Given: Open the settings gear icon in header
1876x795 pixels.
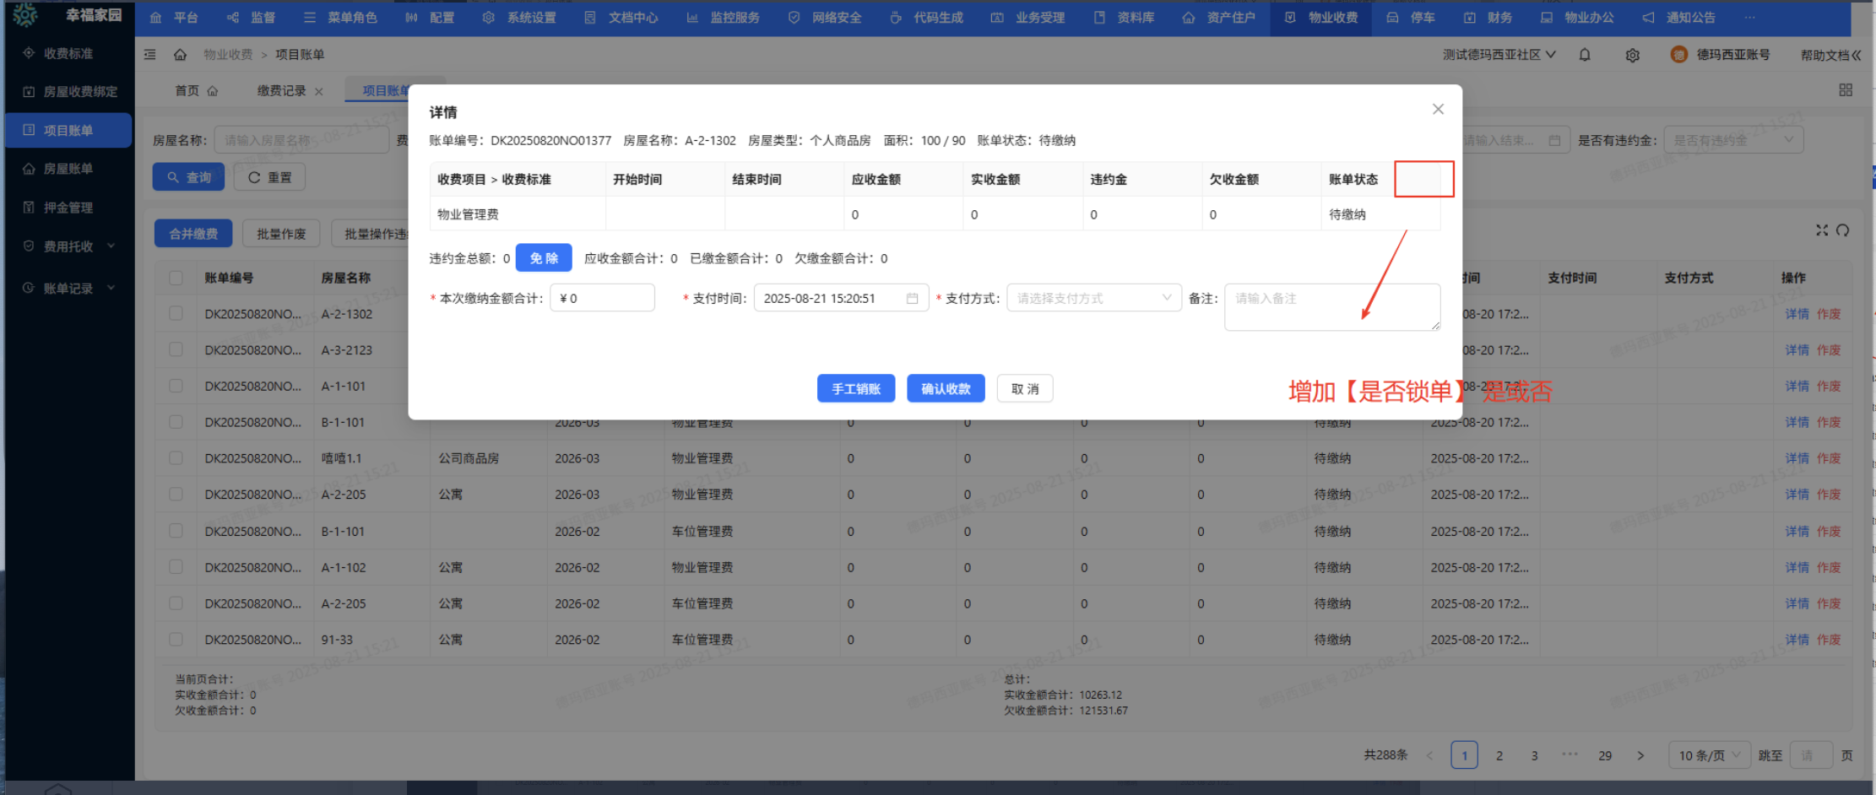Looking at the screenshot, I should [x=1632, y=55].
